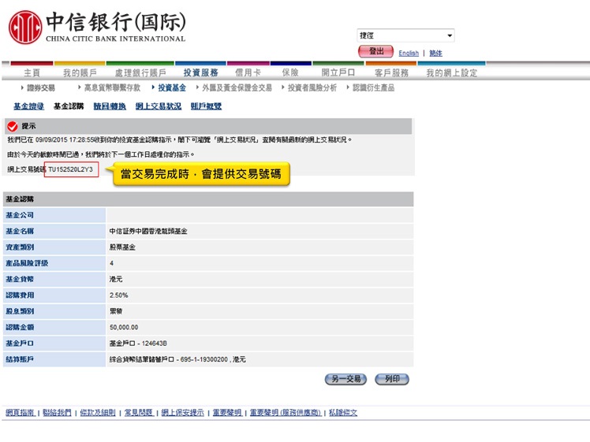590x442 pixels.
Task: Open the 常見問題 footer link
Action: point(139,413)
